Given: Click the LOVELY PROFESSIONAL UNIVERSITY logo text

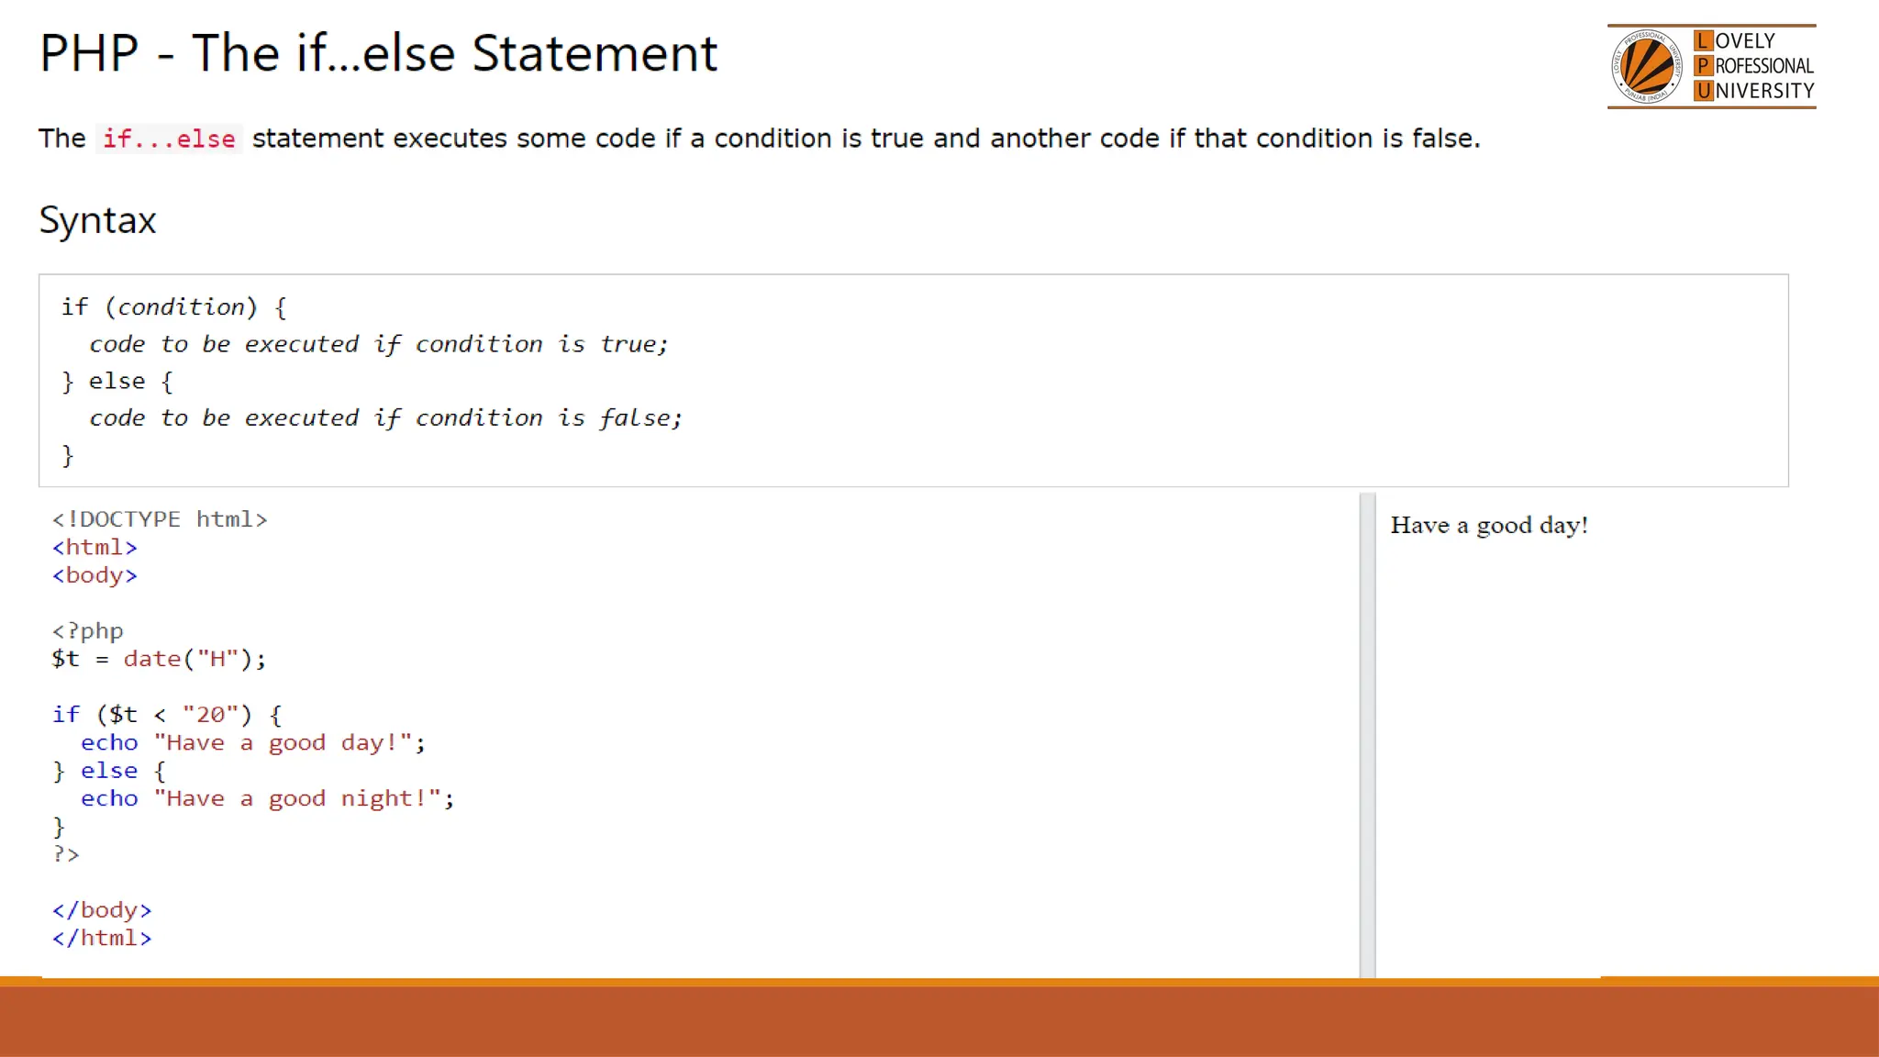Looking at the screenshot, I should coord(1754,66).
